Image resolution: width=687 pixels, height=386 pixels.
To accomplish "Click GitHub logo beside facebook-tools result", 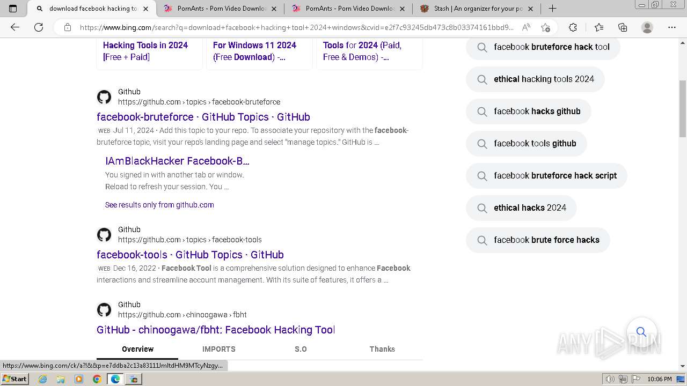I will 104,235.
